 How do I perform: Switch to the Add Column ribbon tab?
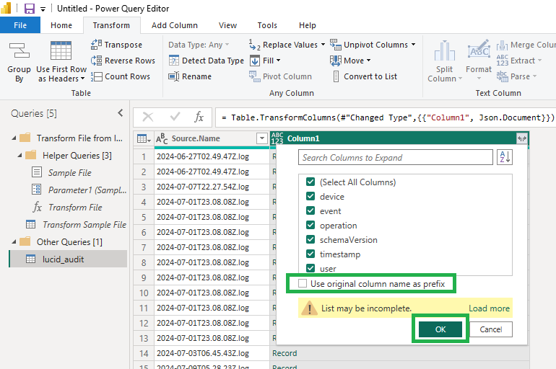click(175, 25)
